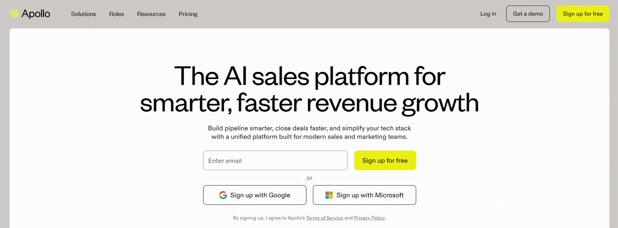
Task: Open the Terms of Service link
Action: (x=324, y=218)
